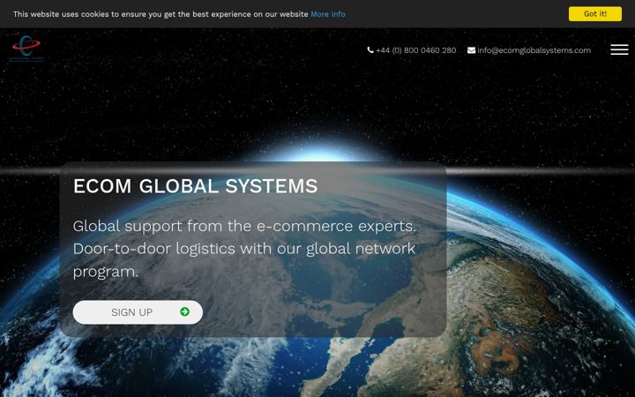Screen dimensions: 635x397
Task: Click the SIGN UP button
Action: [x=138, y=312]
